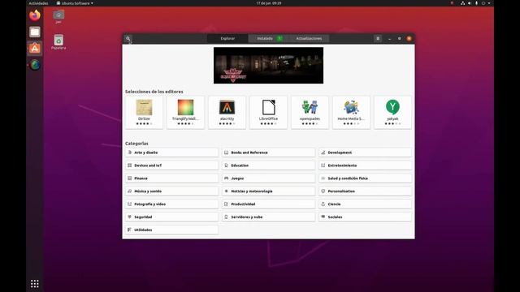Open the LibreOffice app tile

[268, 112]
